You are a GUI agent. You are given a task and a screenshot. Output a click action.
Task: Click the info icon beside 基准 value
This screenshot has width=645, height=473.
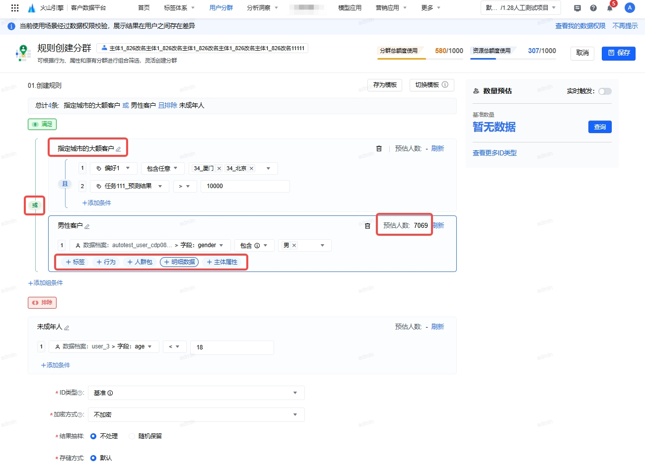click(110, 393)
